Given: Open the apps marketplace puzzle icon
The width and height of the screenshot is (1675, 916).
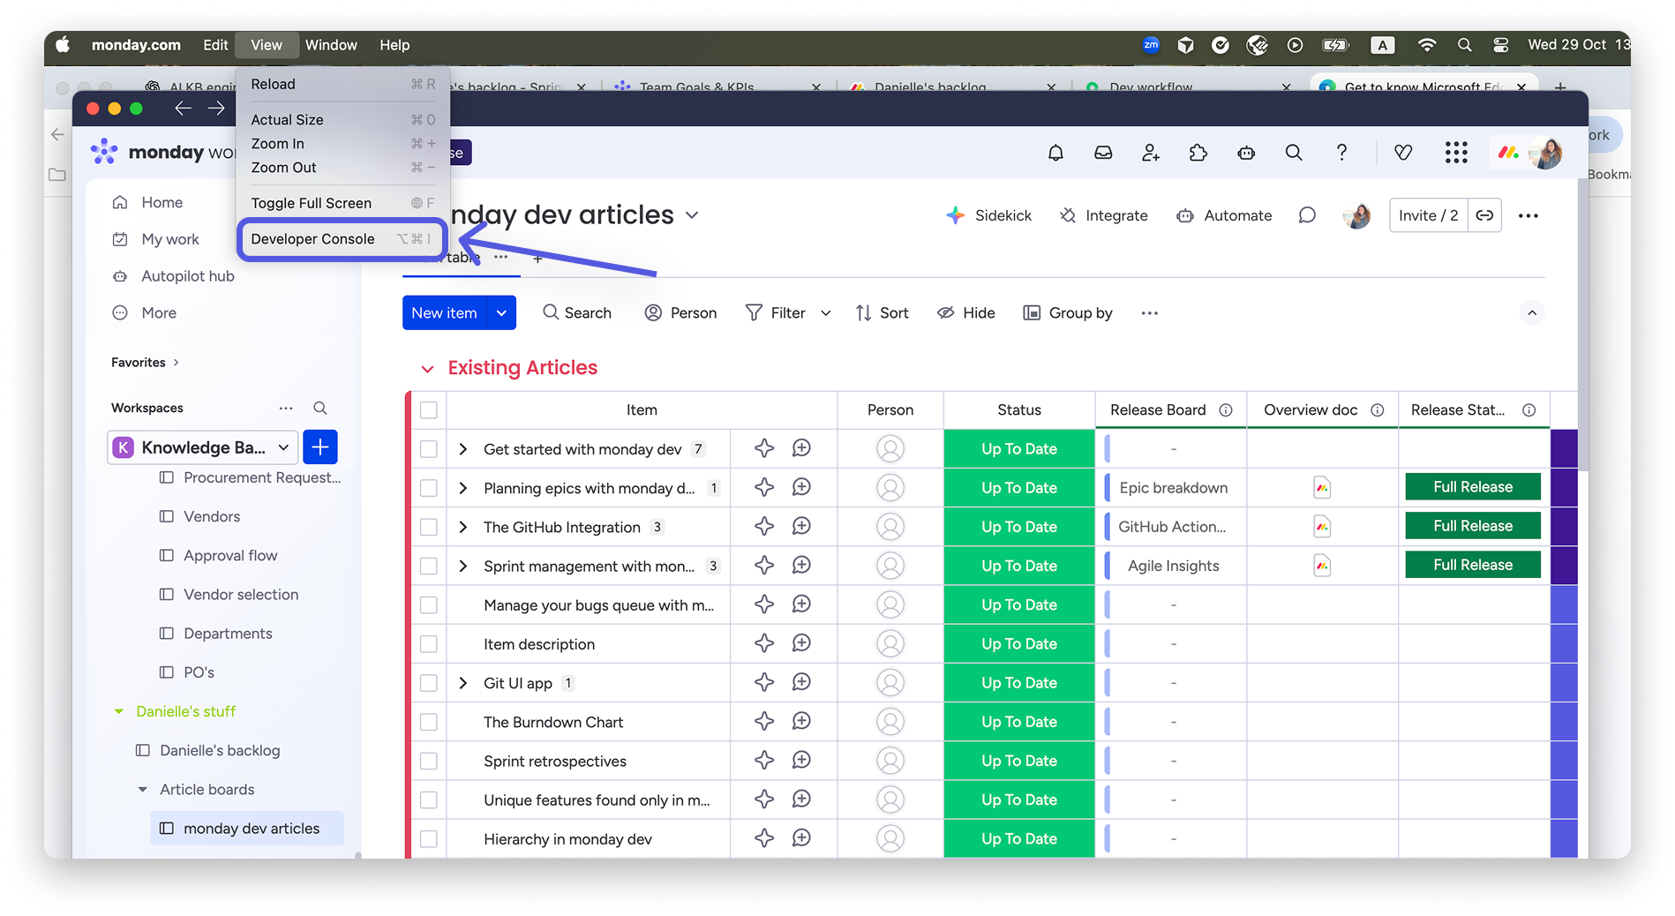Looking at the screenshot, I should tap(1198, 153).
